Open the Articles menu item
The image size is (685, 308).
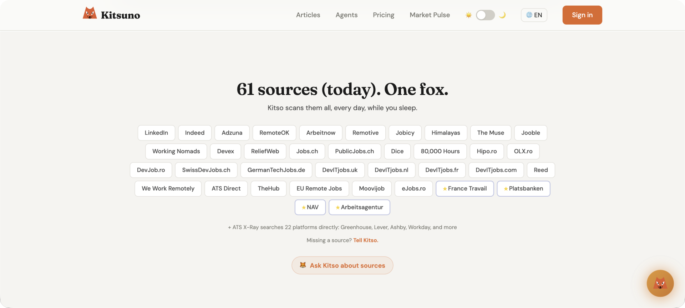[308, 15]
